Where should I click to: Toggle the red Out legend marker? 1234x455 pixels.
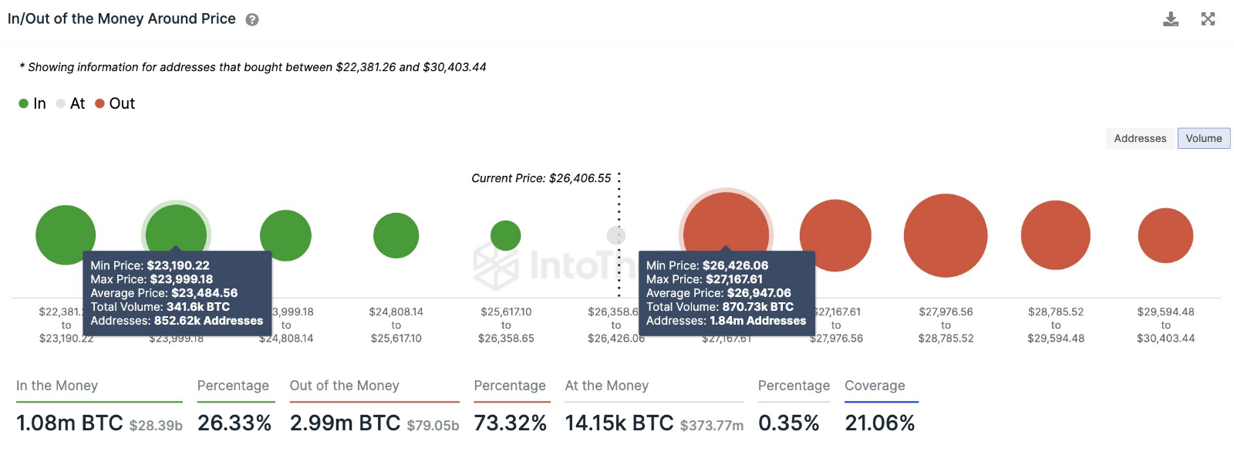coord(99,103)
